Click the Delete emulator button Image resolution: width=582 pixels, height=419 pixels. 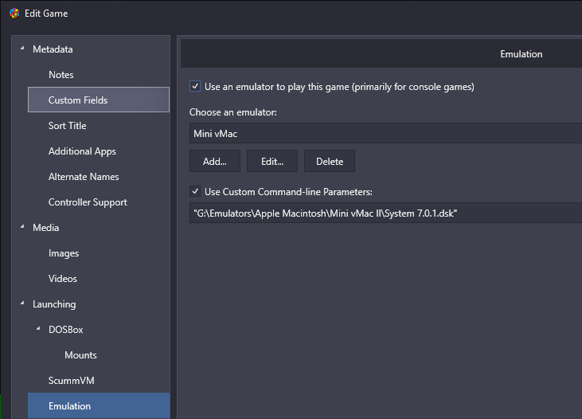(330, 161)
